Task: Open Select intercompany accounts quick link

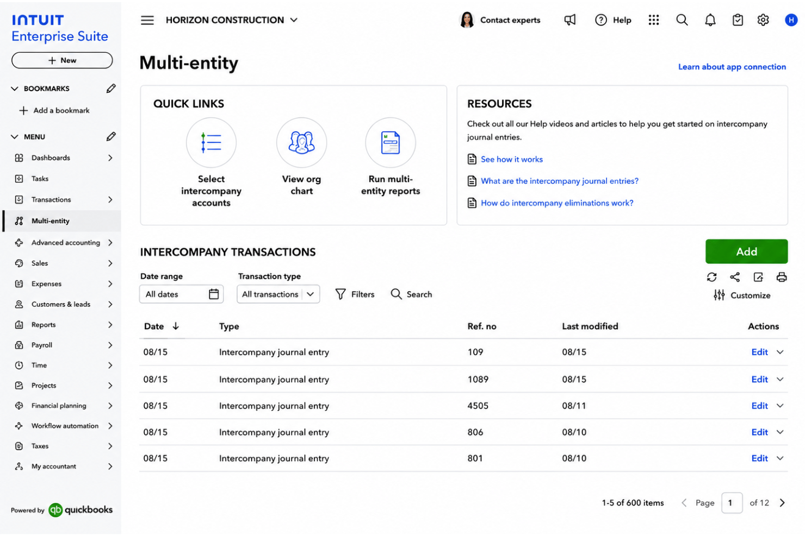Action: tap(211, 163)
